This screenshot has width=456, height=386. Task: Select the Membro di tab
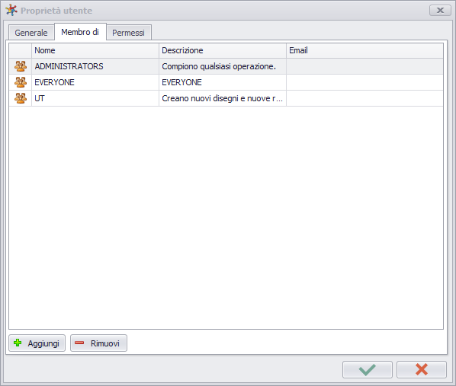(80, 32)
